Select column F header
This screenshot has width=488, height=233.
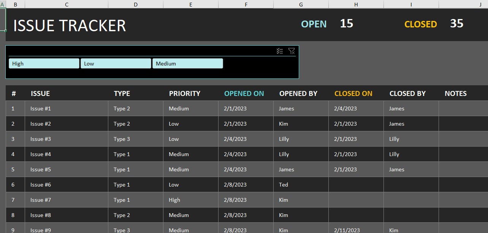(x=246, y=4)
